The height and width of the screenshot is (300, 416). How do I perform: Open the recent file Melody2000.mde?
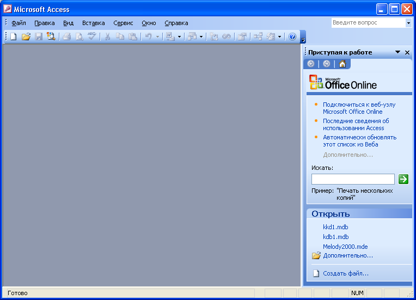coord(345,247)
